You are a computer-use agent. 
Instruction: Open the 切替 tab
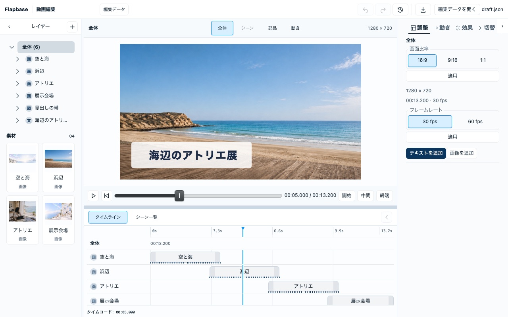(x=487, y=28)
